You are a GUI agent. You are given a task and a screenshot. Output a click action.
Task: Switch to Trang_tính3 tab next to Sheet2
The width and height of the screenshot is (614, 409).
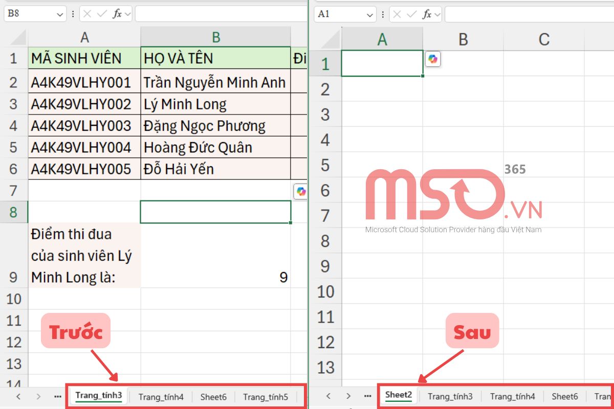[x=450, y=396]
